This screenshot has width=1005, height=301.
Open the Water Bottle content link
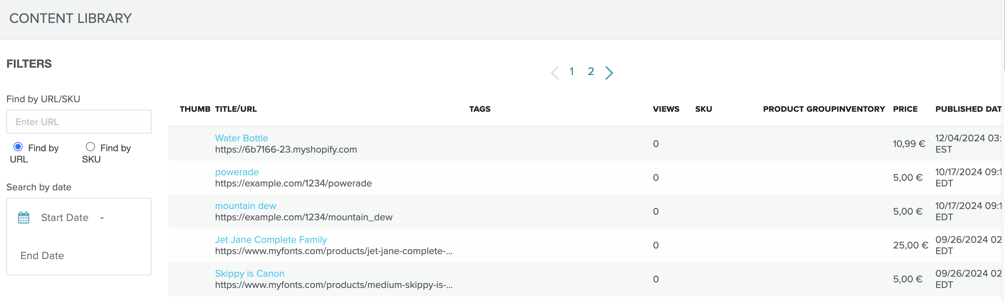click(241, 138)
